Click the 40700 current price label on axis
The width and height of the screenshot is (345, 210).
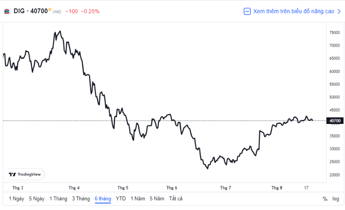click(x=335, y=121)
